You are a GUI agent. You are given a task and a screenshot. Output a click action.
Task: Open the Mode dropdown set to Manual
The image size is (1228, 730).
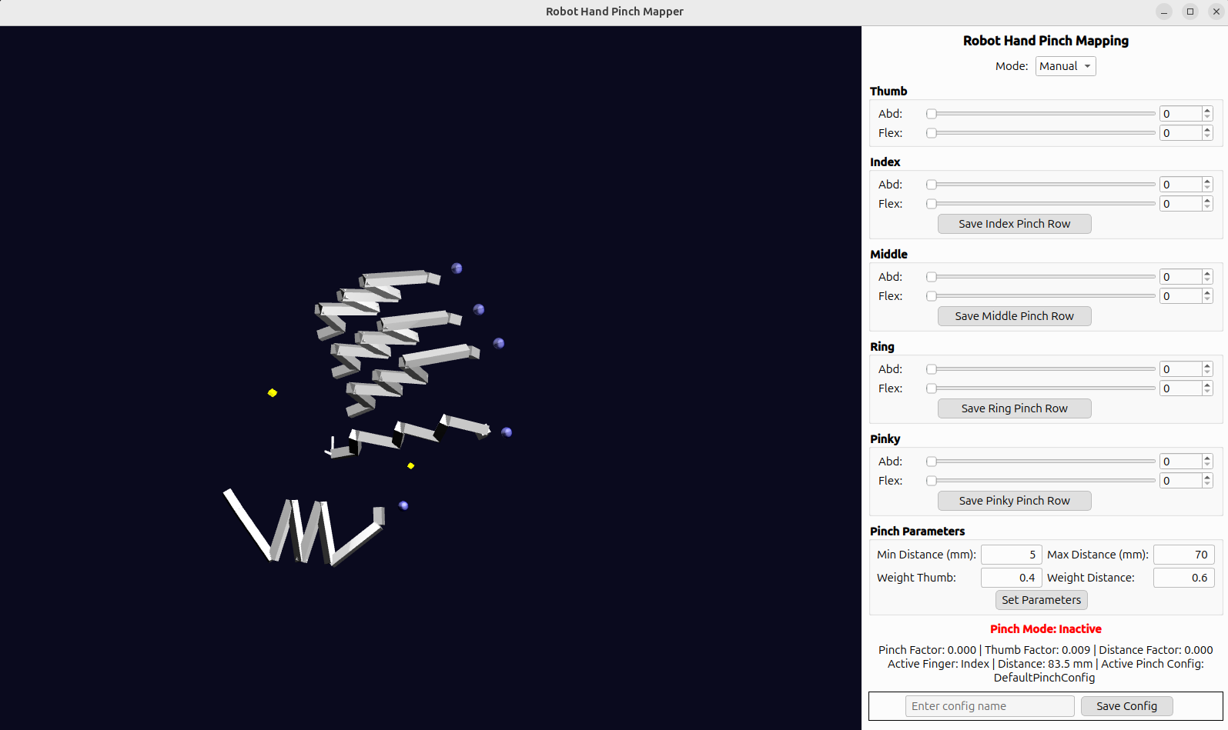pyautogui.click(x=1066, y=66)
